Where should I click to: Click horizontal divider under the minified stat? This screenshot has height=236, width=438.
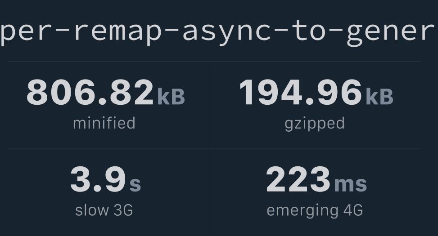coord(109,149)
